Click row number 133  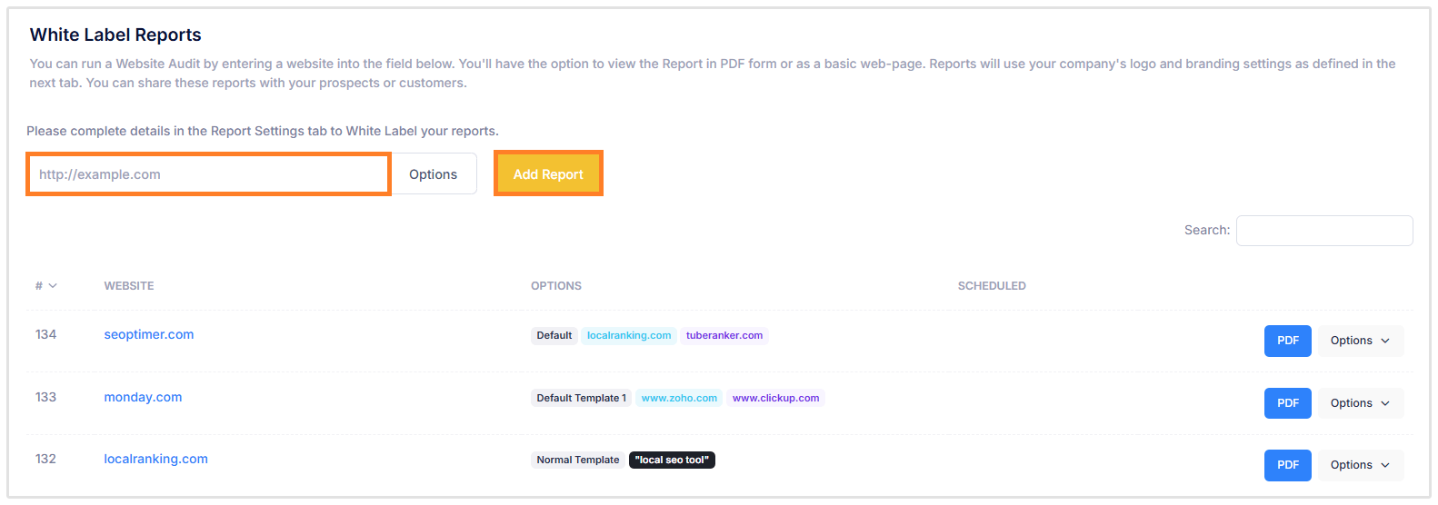pyautogui.click(x=45, y=397)
